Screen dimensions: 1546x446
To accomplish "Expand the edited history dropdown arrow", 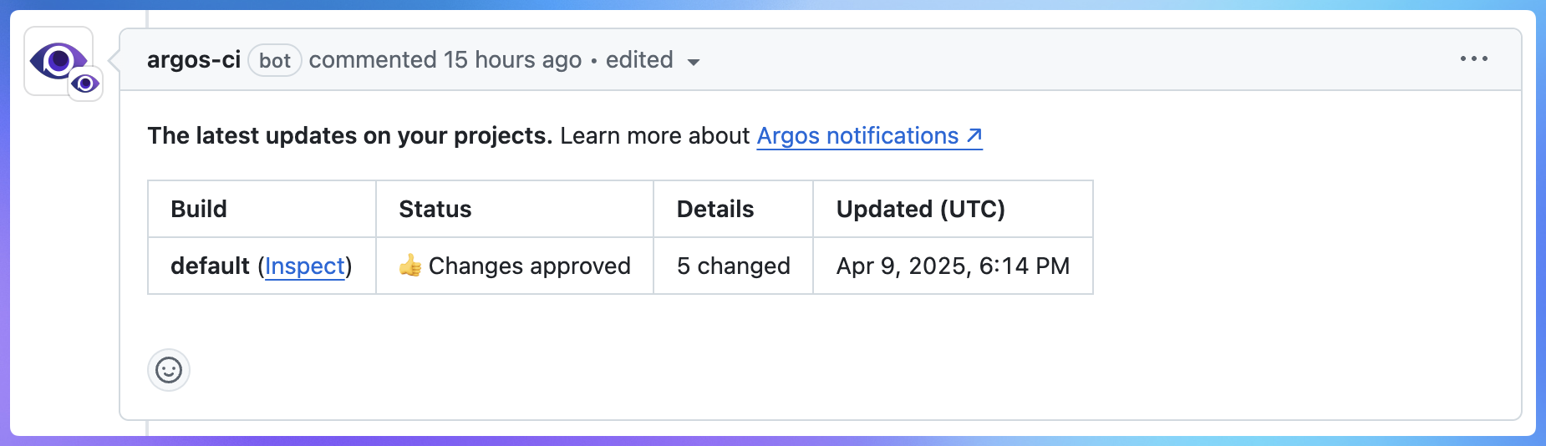I will (693, 62).
